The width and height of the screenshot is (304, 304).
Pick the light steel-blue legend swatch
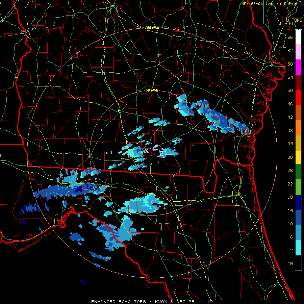[x=298, y=232]
